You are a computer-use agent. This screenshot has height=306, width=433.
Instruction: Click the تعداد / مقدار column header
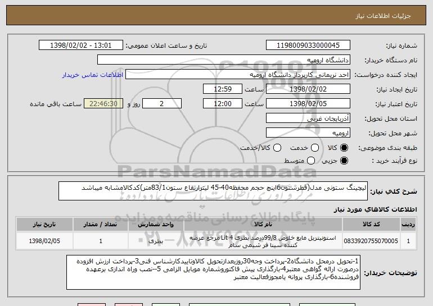[x=101, y=224]
